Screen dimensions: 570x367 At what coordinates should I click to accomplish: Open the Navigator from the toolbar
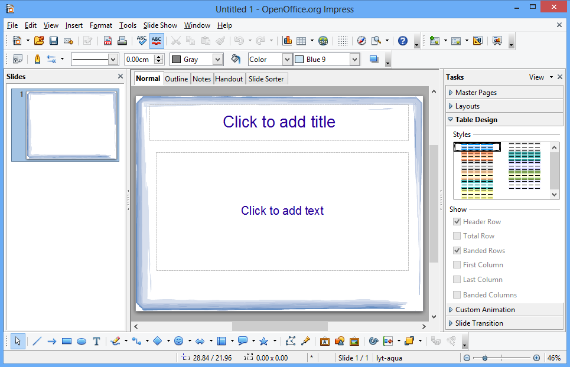click(361, 41)
